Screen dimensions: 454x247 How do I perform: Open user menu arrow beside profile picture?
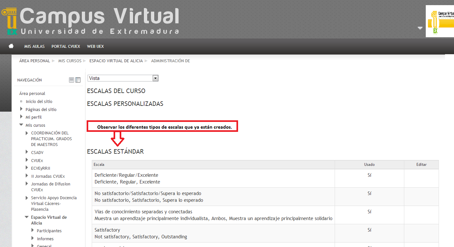tap(420, 28)
